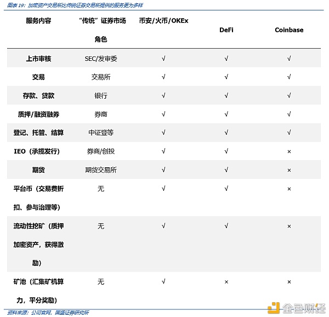This screenshot has height=317, width=329.
Task: Click the Coinbase column header
Action: (289, 30)
